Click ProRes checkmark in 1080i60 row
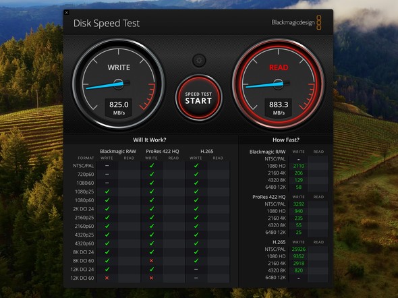Screen dimensions: 398x298 [152, 183]
